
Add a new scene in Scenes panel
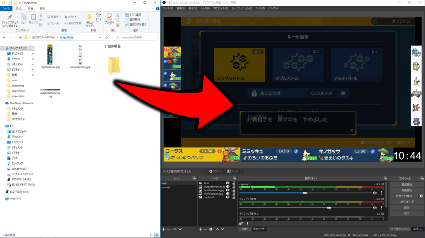tap(164, 229)
